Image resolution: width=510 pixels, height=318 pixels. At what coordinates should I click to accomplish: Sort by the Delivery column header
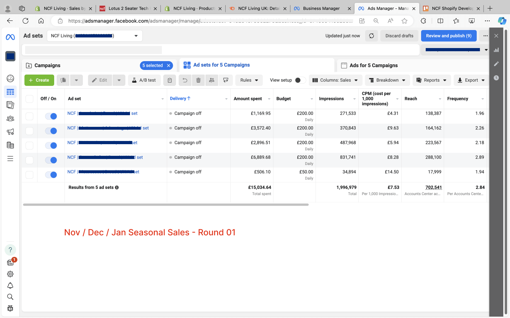[x=180, y=99]
